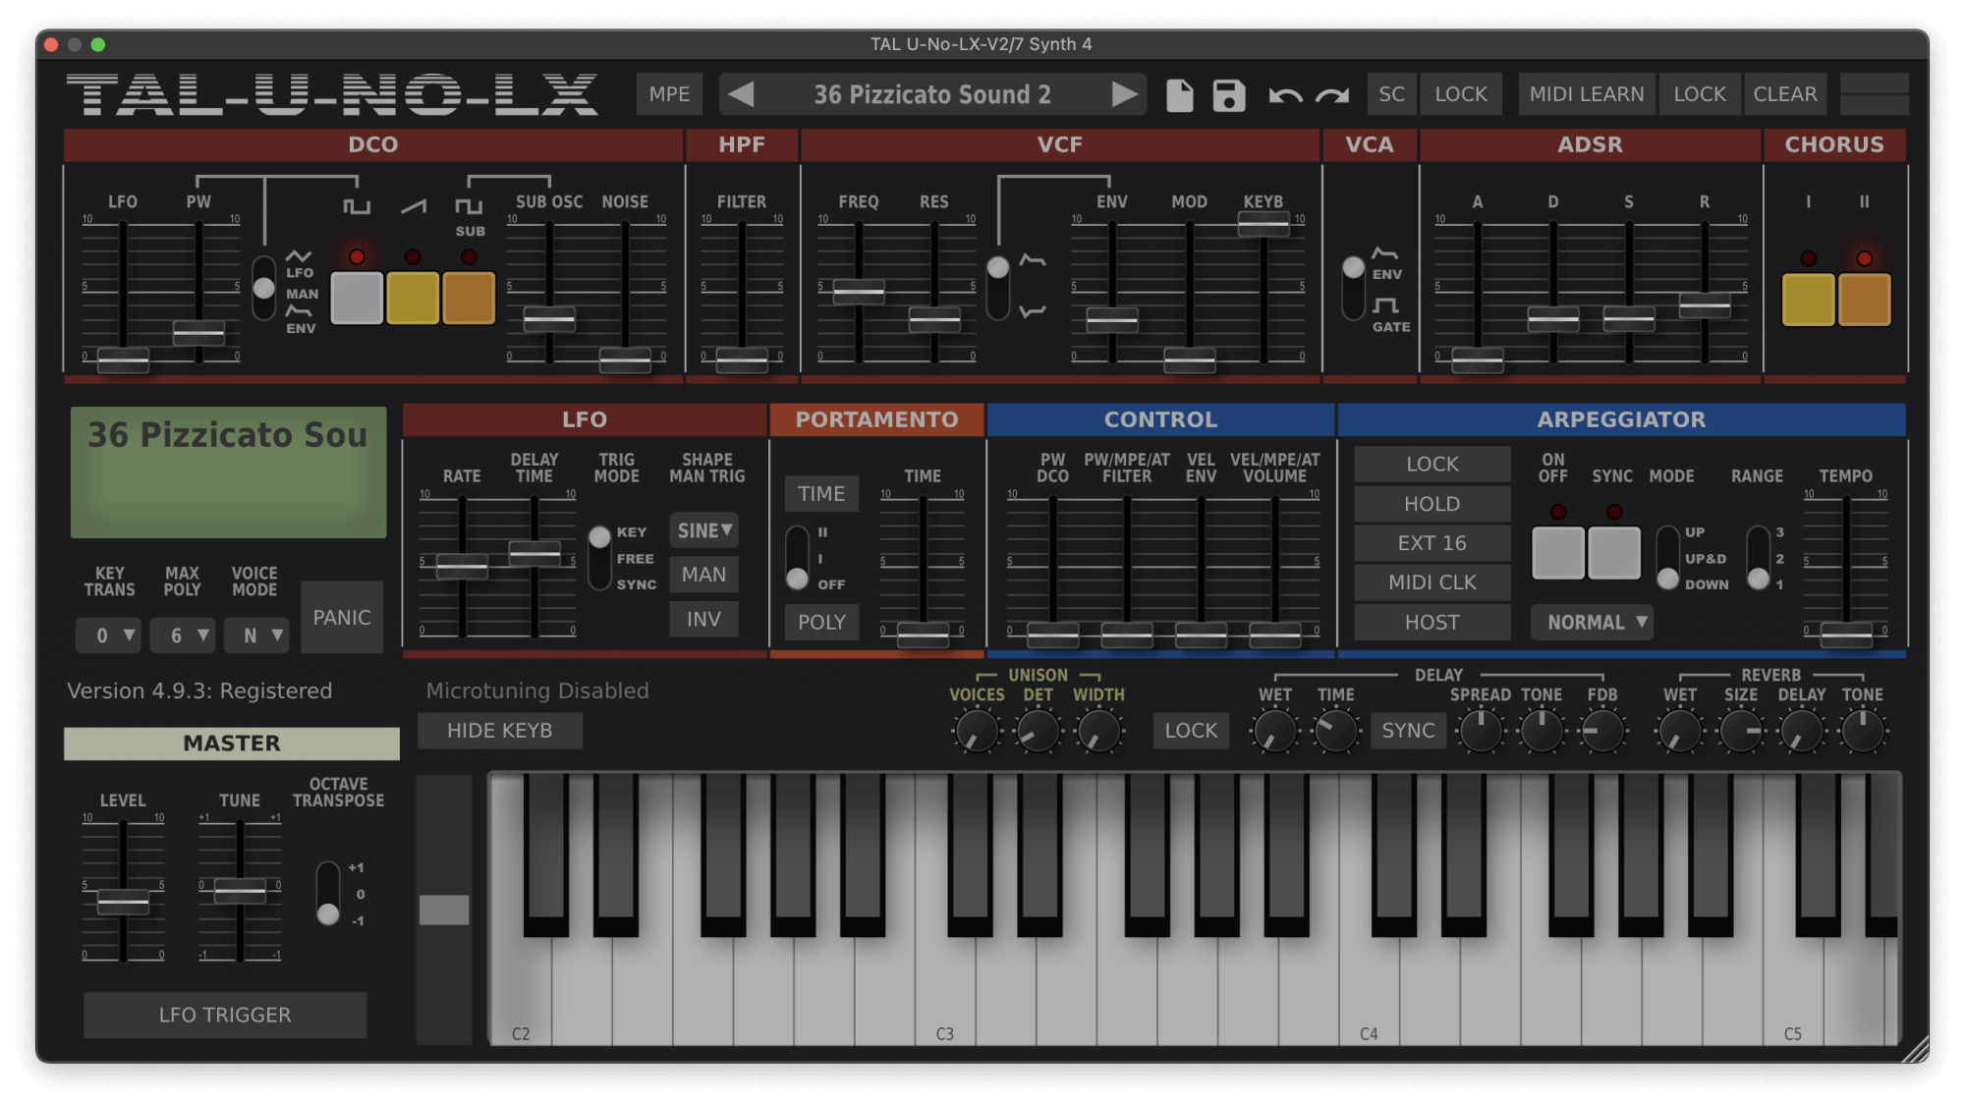Toggle the DCO sawtooth wave button
This screenshot has height=1105, width=1965.
pos(413,299)
